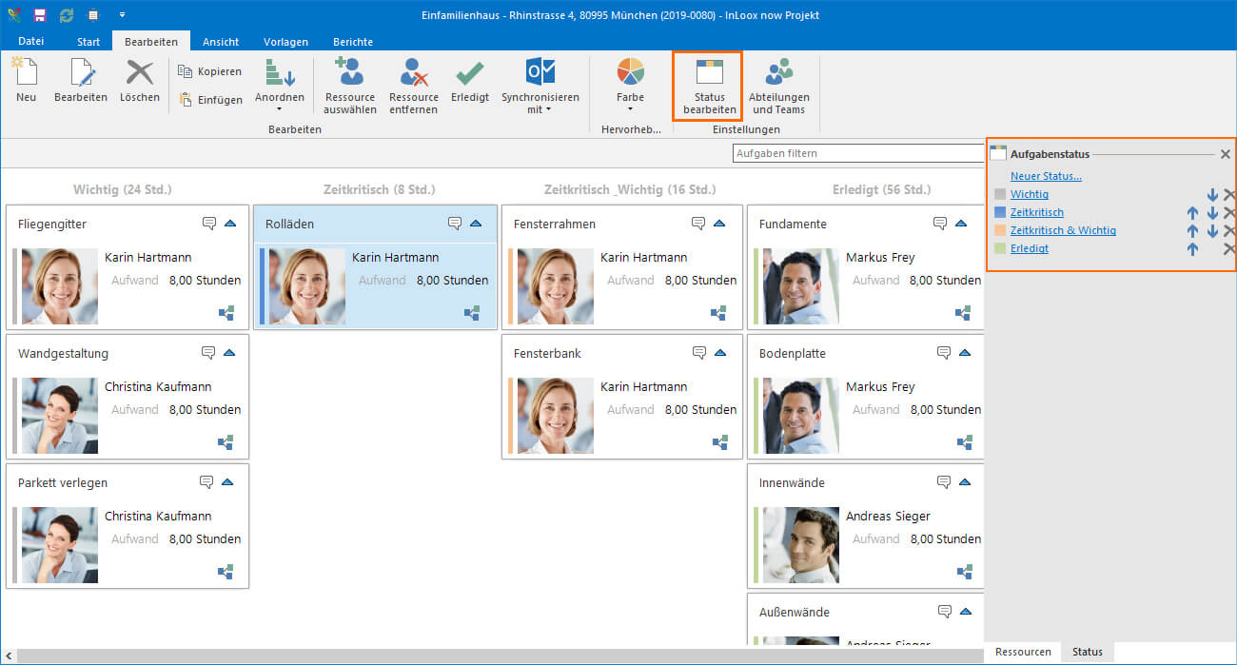Delete the Zeitkritisch status
This screenshot has height=665, width=1237.
click(1229, 213)
